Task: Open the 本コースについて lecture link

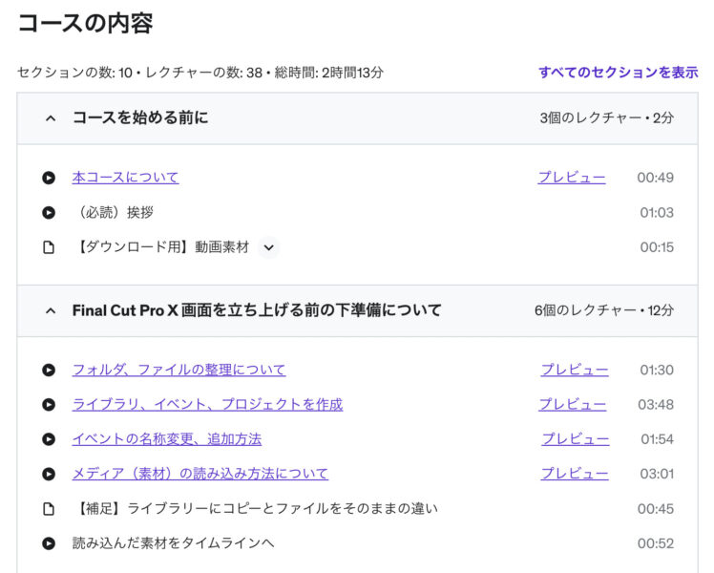Action: click(125, 178)
